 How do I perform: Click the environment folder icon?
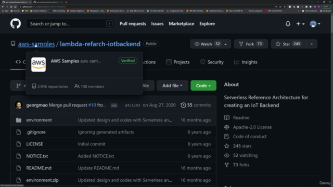19,120
